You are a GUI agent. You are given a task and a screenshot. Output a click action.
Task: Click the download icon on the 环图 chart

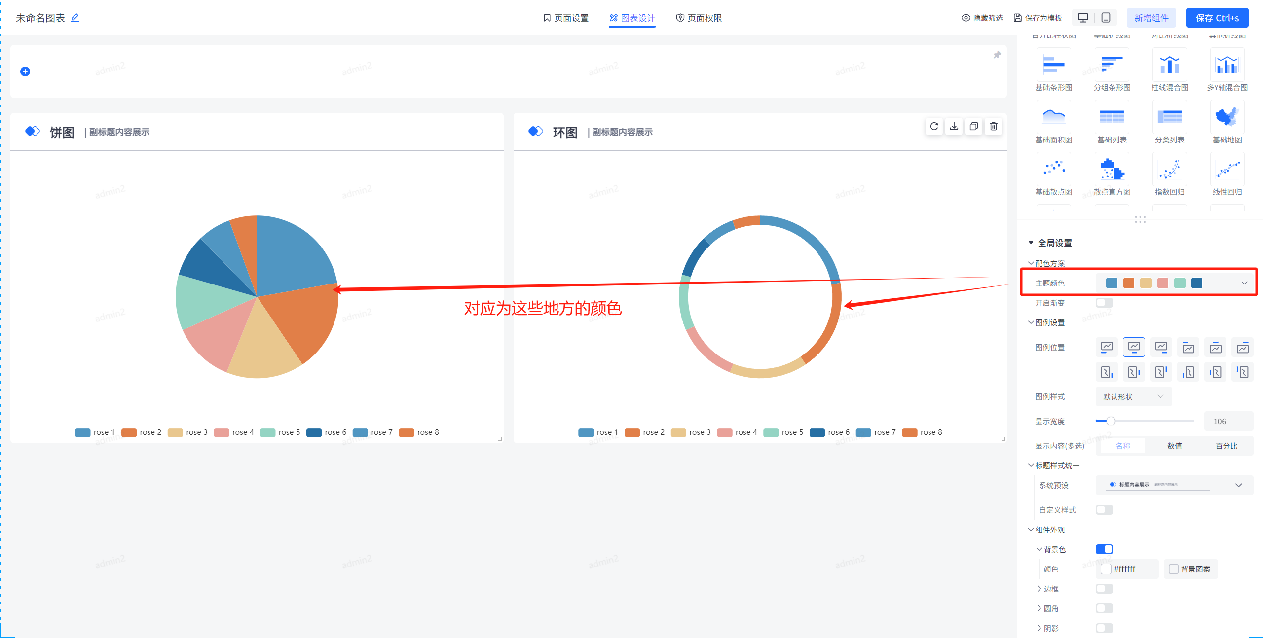coord(954,127)
